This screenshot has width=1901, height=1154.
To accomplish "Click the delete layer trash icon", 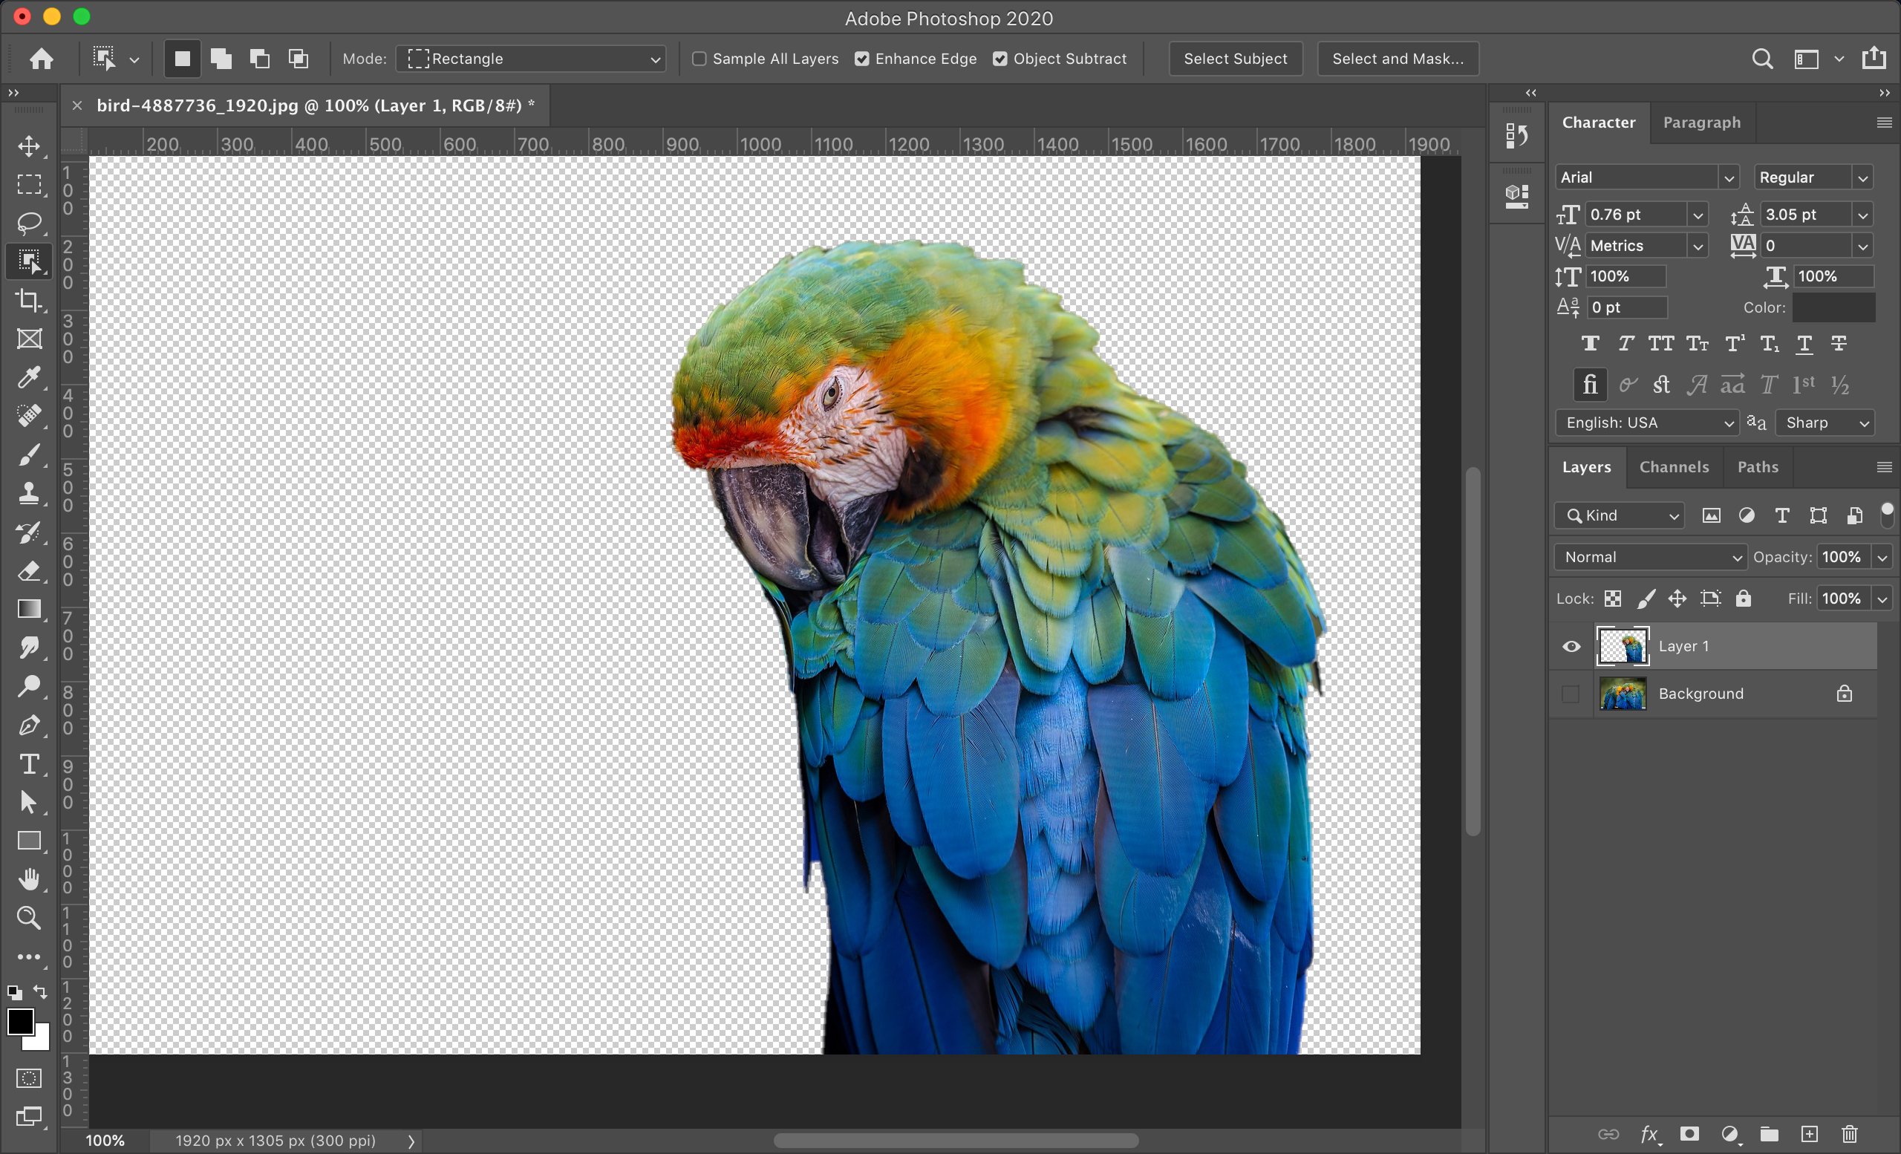I will click(x=1849, y=1134).
